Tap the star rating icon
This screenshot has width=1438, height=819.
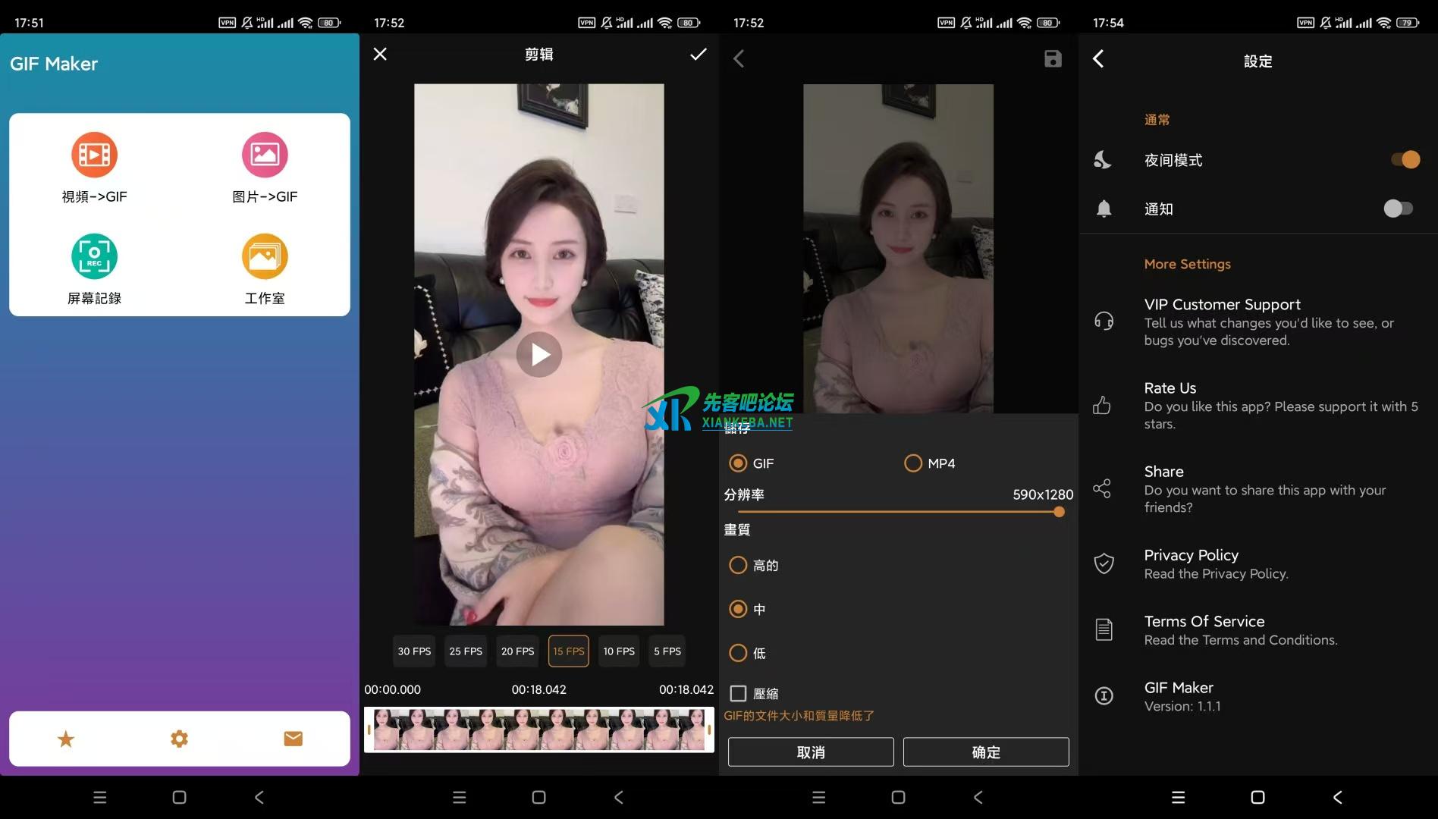66,738
